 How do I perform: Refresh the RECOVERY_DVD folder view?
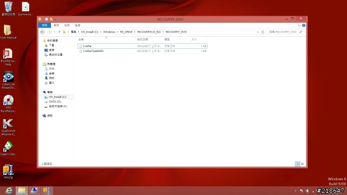(262, 32)
